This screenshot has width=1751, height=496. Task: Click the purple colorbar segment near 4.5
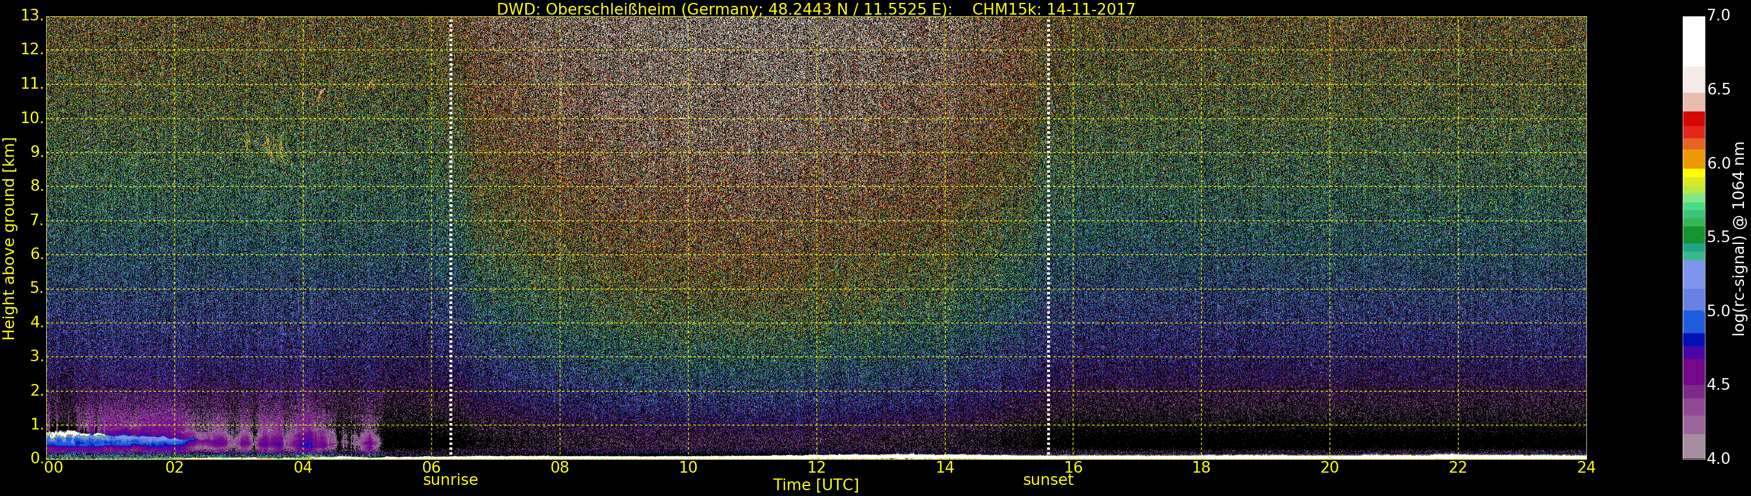coord(1693,372)
